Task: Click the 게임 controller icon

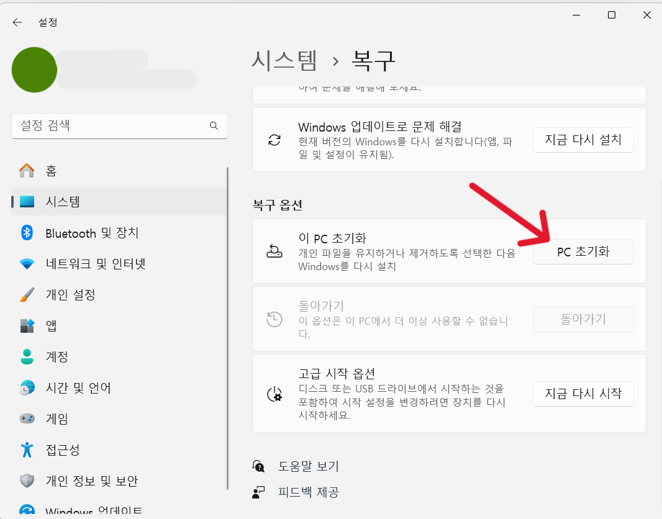Action: [x=27, y=418]
